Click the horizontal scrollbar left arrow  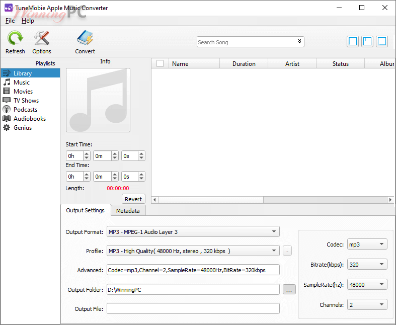pos(154,200)
